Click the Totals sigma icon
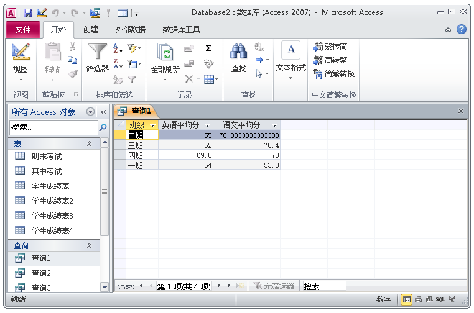The width and height of the screenshot is (474, 313). click(x=208, y=48)
